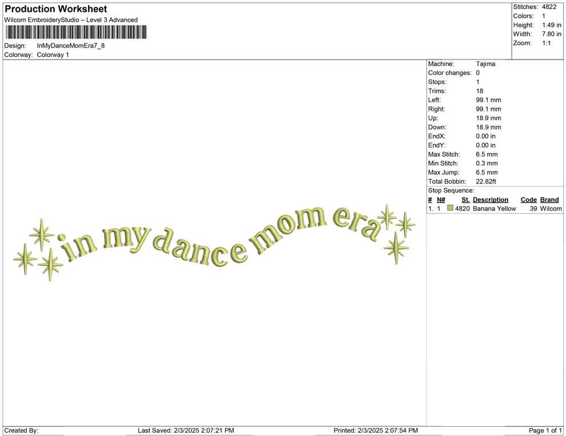Click the design barcode image
Screen dimensions: 566x436
coord(76,33)
